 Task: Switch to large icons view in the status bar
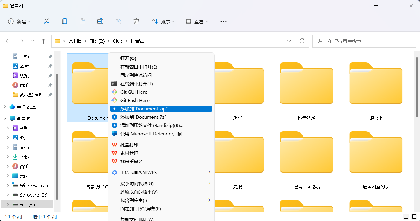click(414, 217)
